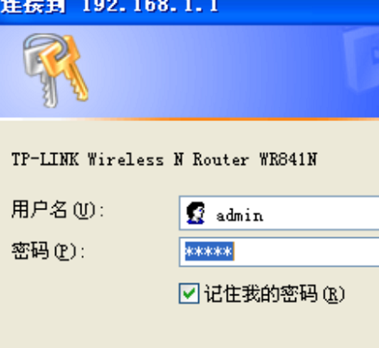This screenshot has width=379, height=348.
Task: Click the user avatar icon beside admin
Action: 196,213
